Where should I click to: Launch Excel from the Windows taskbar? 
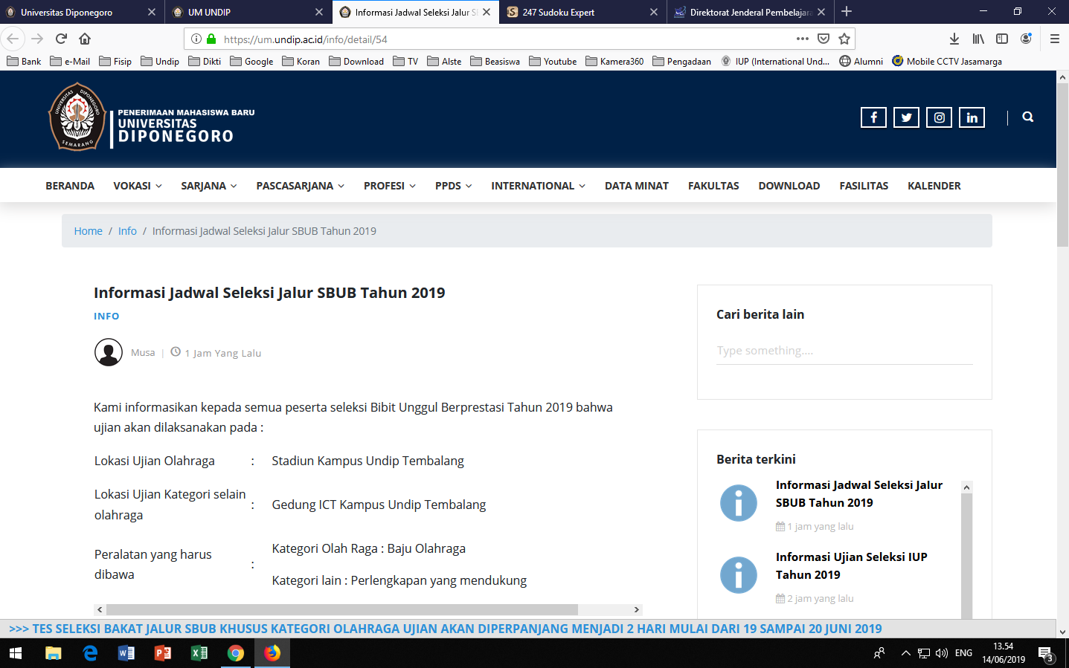click(x=199, y=653)
